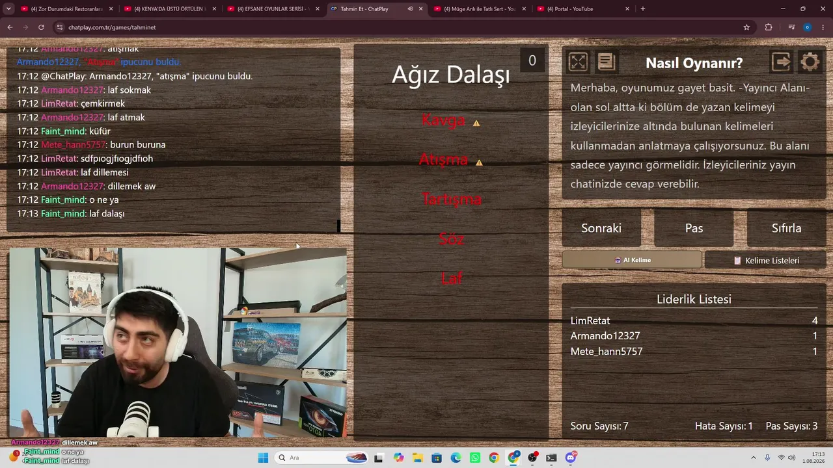Open File Explorer from the taskbar
This screenshot has height=468, width=833.
pyautogui.click(x=417, y=458)
